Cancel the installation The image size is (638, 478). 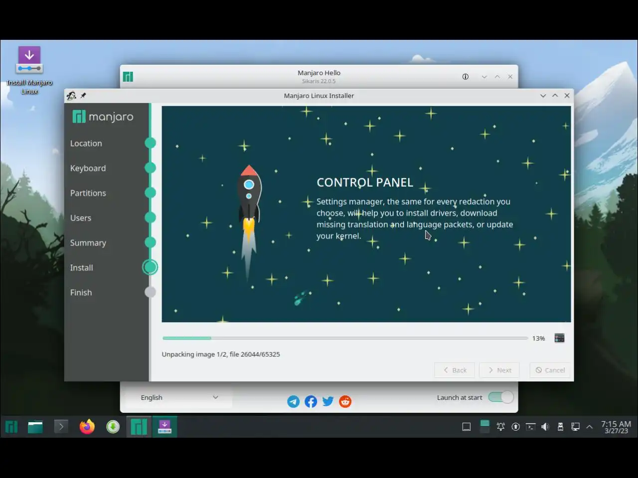pos(550,370)
